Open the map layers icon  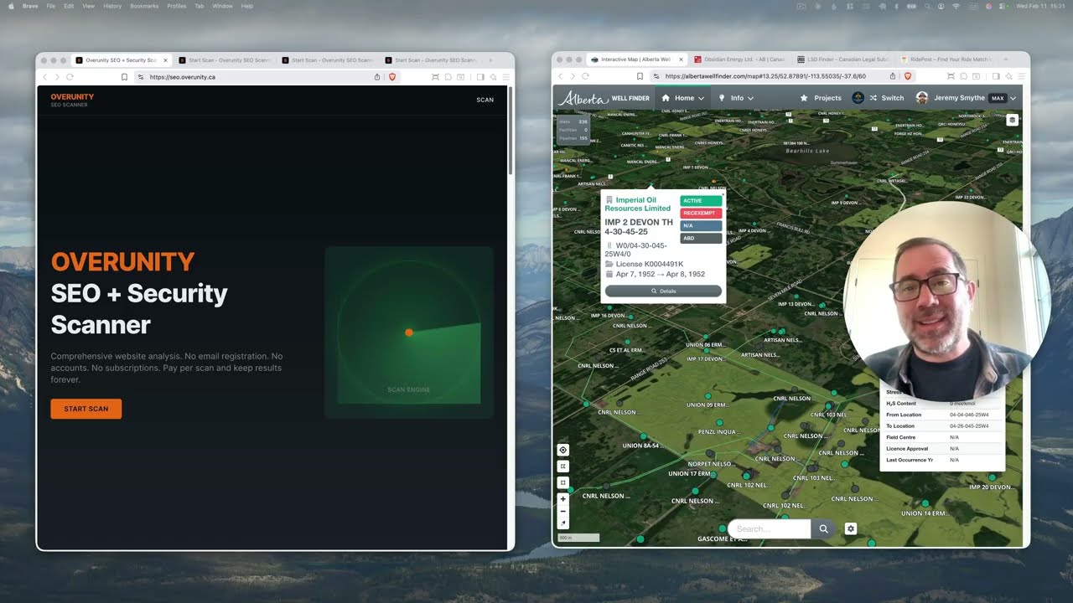[x=1013, y=120]
